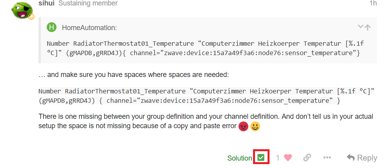Toggle the green Solution checkbox
Viewport: 388px width, 168px height.
[261, 157]
